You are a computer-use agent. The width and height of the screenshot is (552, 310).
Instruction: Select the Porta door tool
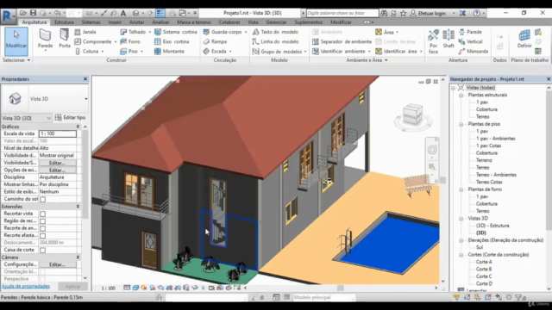[x=65, y=39]
